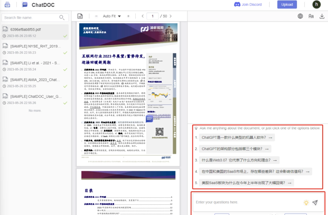Select suggested question about 美股SaaS板块

click(x=247, y=183)
